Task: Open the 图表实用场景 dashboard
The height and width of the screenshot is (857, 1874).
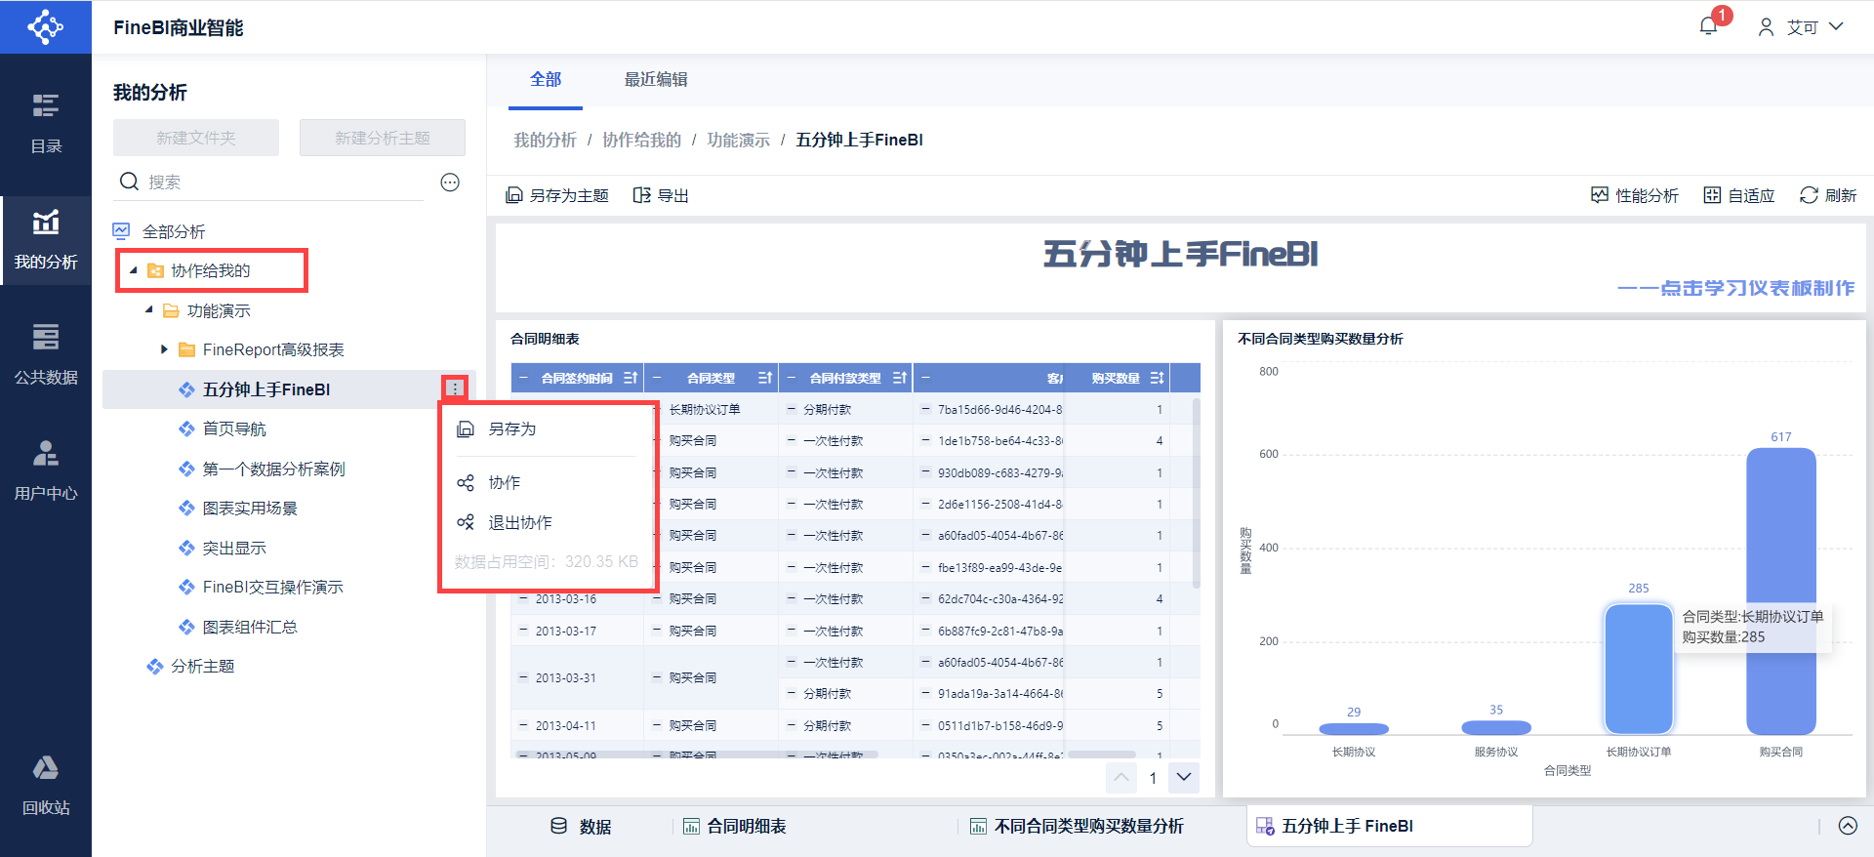Action: pos(250,508)
